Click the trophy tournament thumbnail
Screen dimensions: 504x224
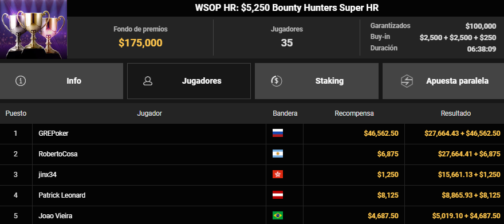[x=33, y=29]
